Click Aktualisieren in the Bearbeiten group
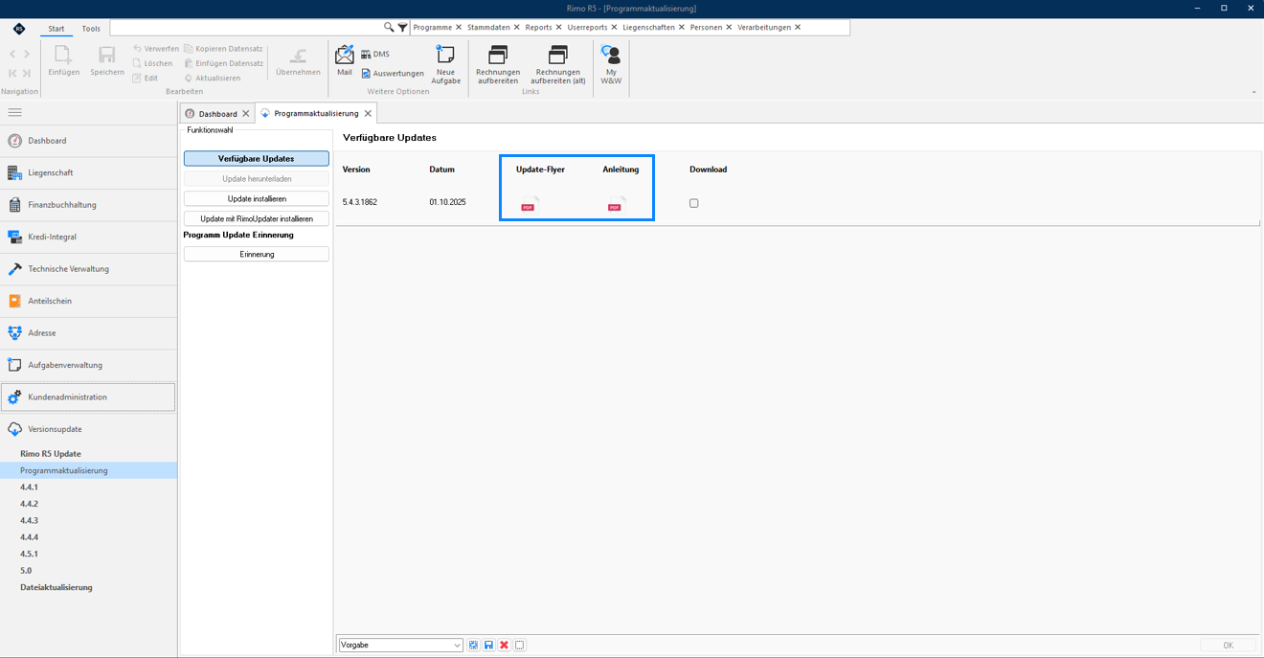 coord(213,79)
